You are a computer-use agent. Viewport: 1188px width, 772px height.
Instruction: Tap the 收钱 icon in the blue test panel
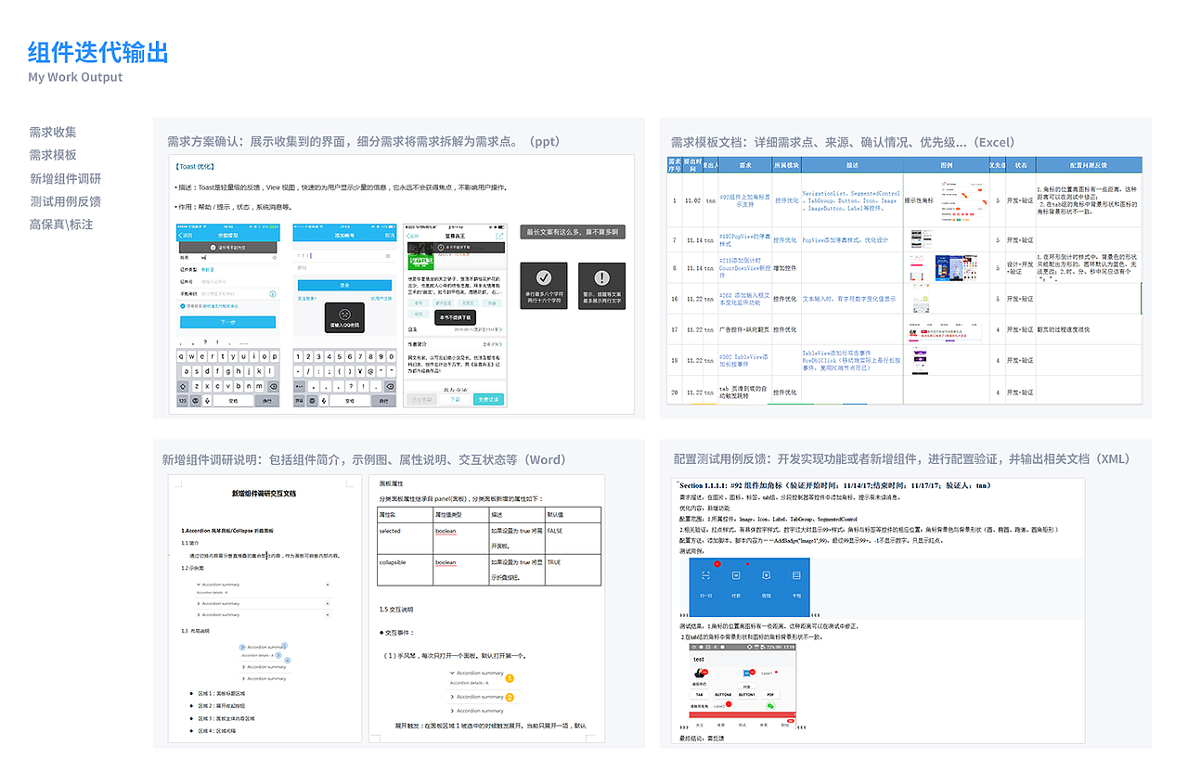click(x=766, y=575)
